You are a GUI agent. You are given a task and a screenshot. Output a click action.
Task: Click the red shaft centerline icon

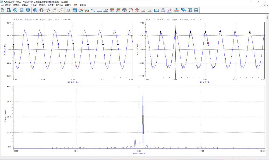(x=137, y=10)
